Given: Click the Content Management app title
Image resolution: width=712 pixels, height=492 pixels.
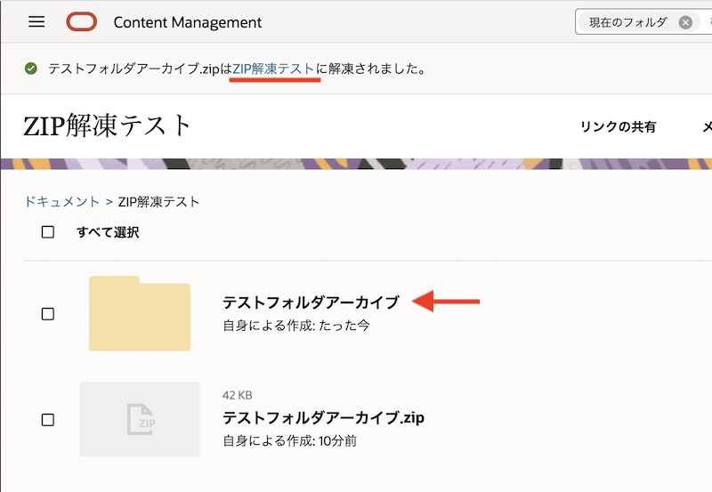Looking at the screenshot, I should (x=188, y=22).
